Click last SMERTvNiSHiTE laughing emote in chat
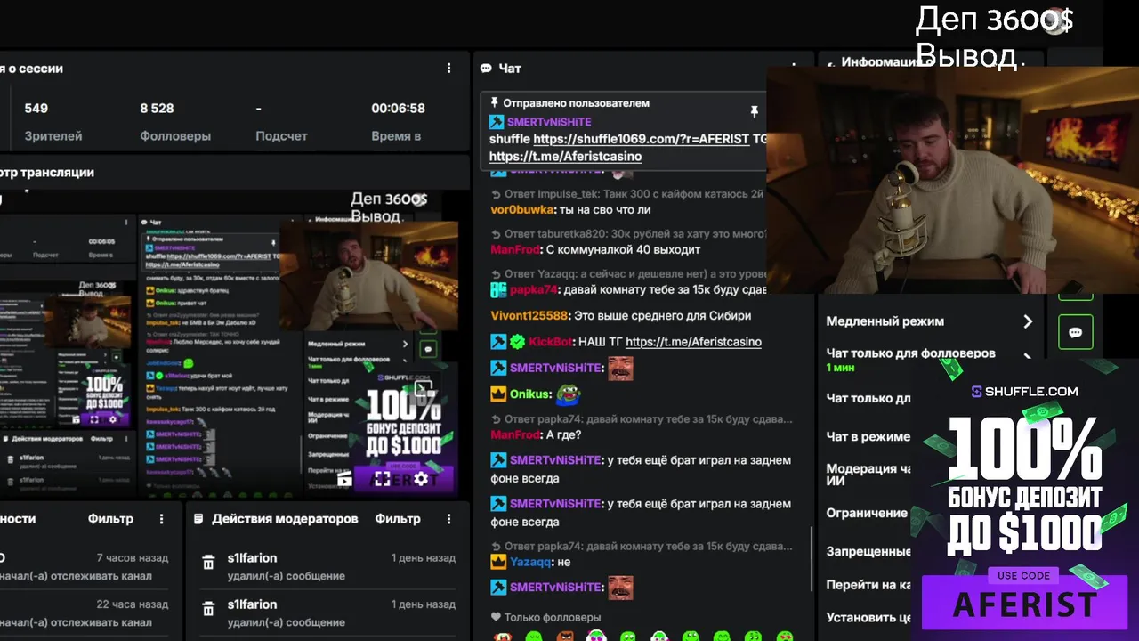The width and height of the screenshot is (1139, 641). [x=620, y=587]
